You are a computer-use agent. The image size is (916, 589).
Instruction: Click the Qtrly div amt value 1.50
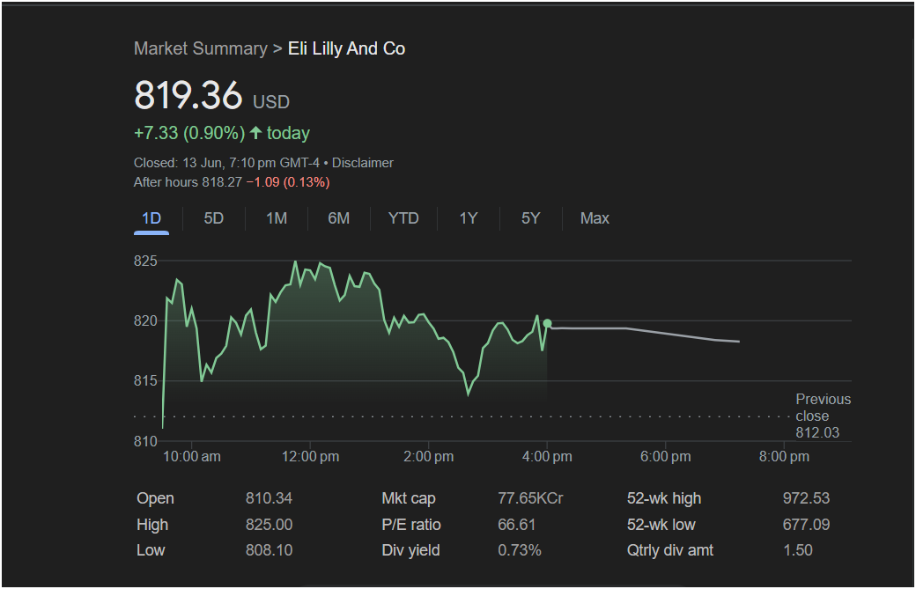pyautogui.click(x=798, y=550)
